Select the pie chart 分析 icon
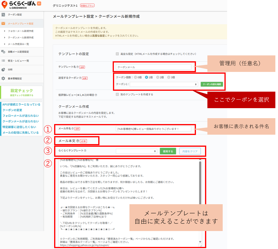Viewport: 278px width, 249px height. coord(3,70)
